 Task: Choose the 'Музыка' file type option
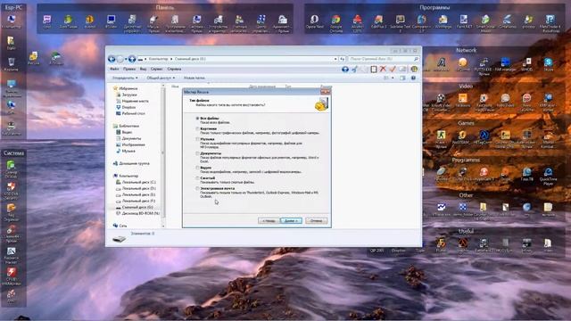205,139
